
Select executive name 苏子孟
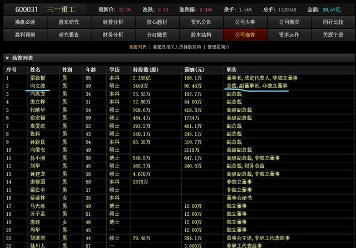(x=38, y=214)
